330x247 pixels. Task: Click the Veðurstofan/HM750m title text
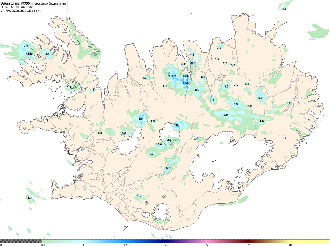click(x=17, y=3)
